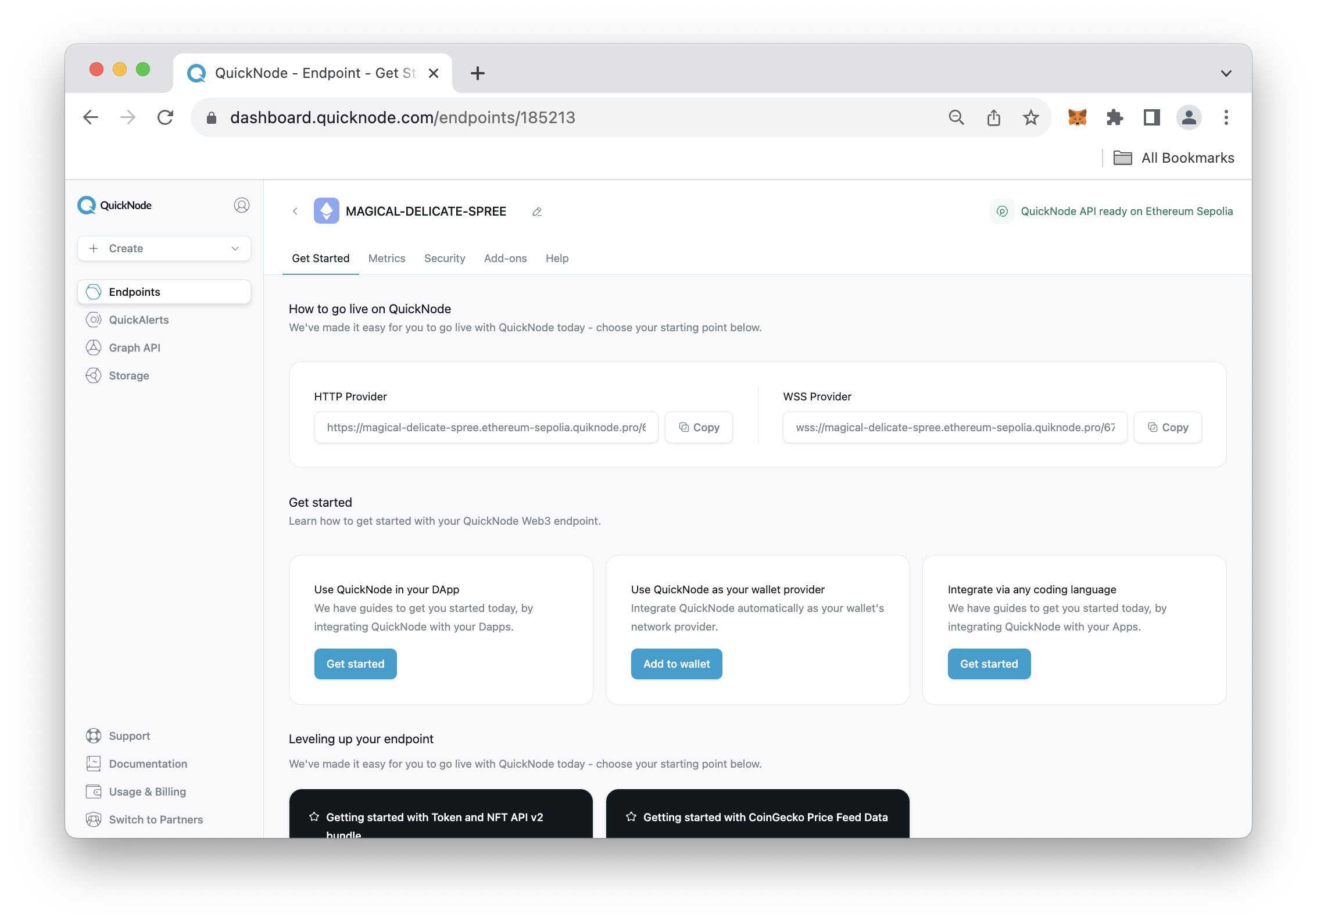Click Get started for DApp integration

[x=355, y=664]
